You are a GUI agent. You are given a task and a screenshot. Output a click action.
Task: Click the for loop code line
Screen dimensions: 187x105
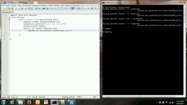click(40, 28)
